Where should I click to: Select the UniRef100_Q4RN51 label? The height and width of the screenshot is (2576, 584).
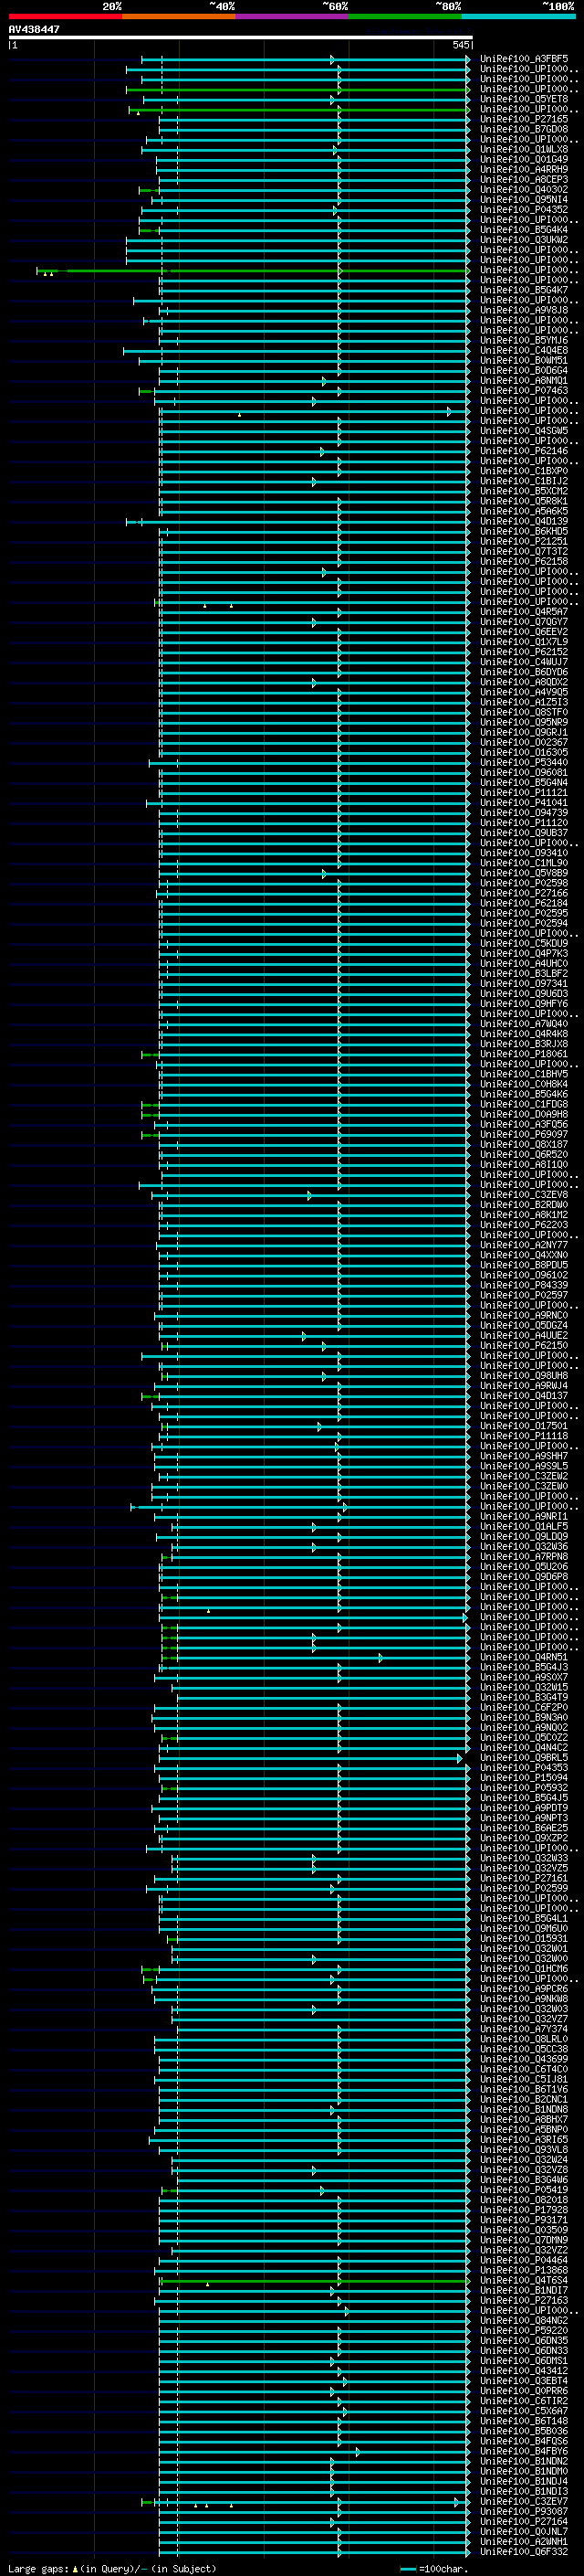coord(524,1657)
